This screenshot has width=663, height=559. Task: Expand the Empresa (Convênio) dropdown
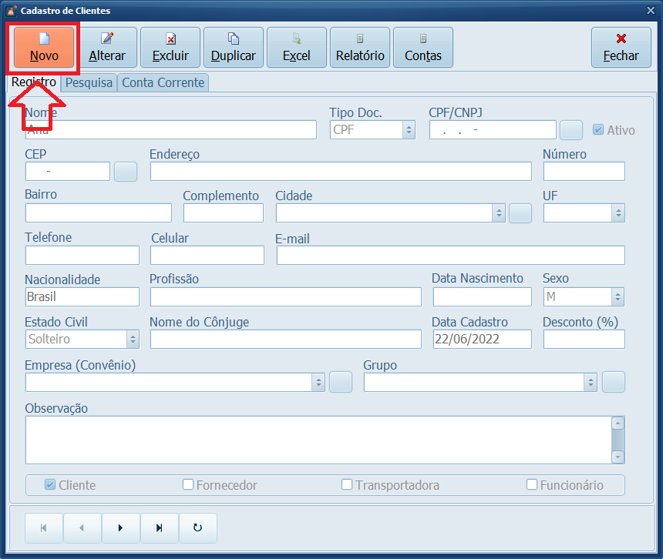318,382
